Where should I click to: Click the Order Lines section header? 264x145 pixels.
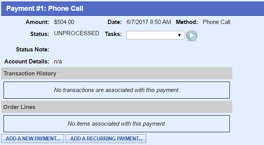click(x=117, y=107)
